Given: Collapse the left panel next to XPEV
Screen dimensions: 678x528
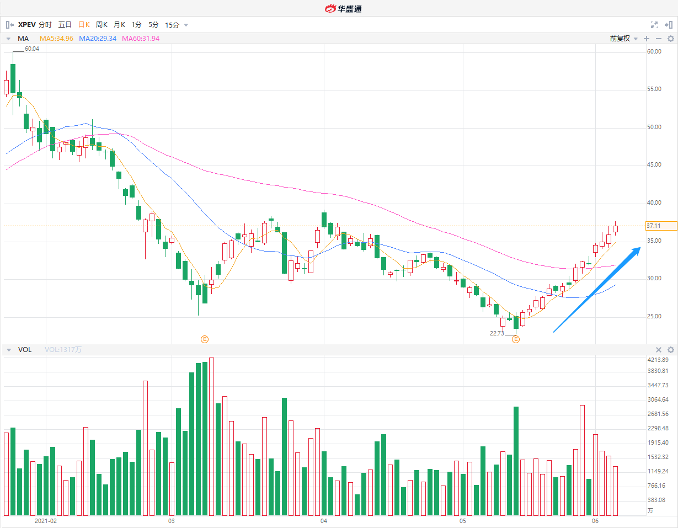Looking at the screenshot, I should click(x=10, y=25).
